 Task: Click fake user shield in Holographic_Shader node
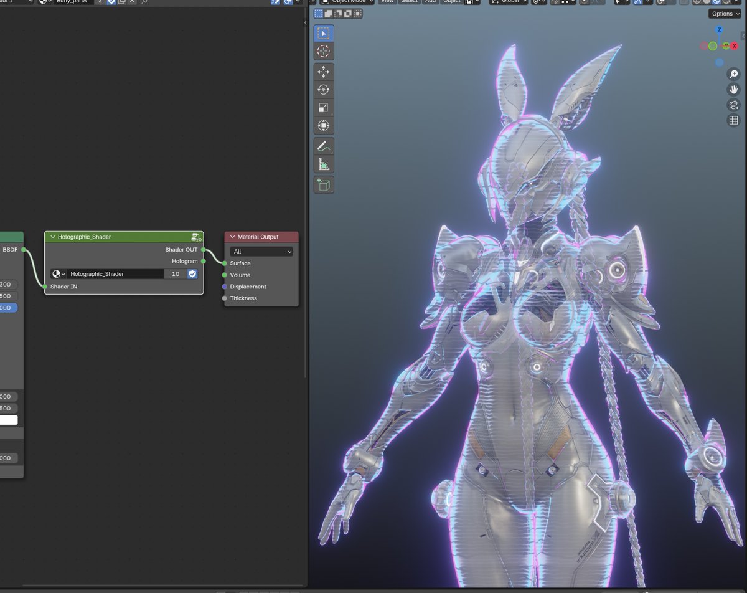pos(192,274)
